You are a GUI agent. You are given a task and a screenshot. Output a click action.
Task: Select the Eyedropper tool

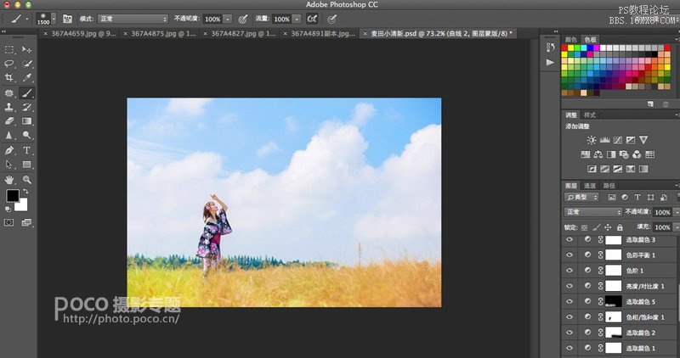[x=27, y=78]
